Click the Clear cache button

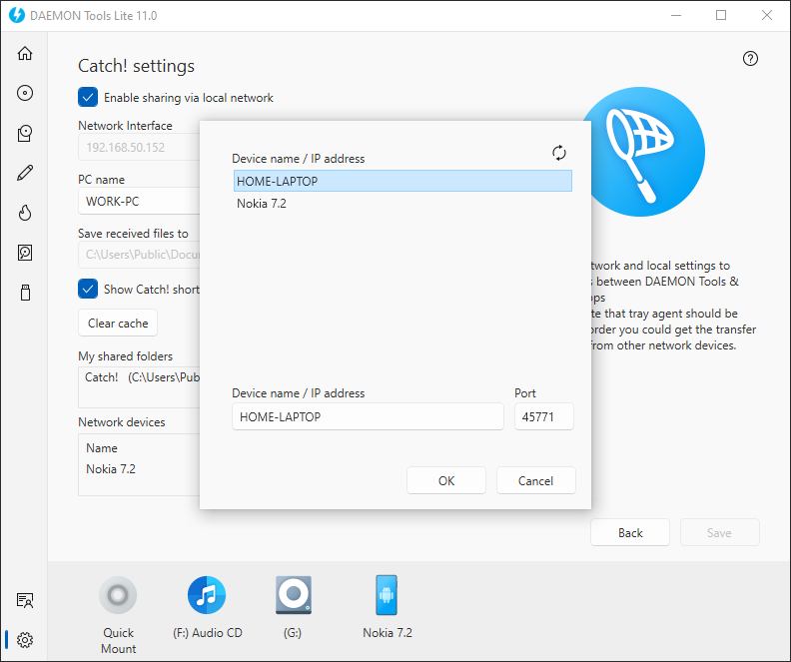click(x=118, y=323)
